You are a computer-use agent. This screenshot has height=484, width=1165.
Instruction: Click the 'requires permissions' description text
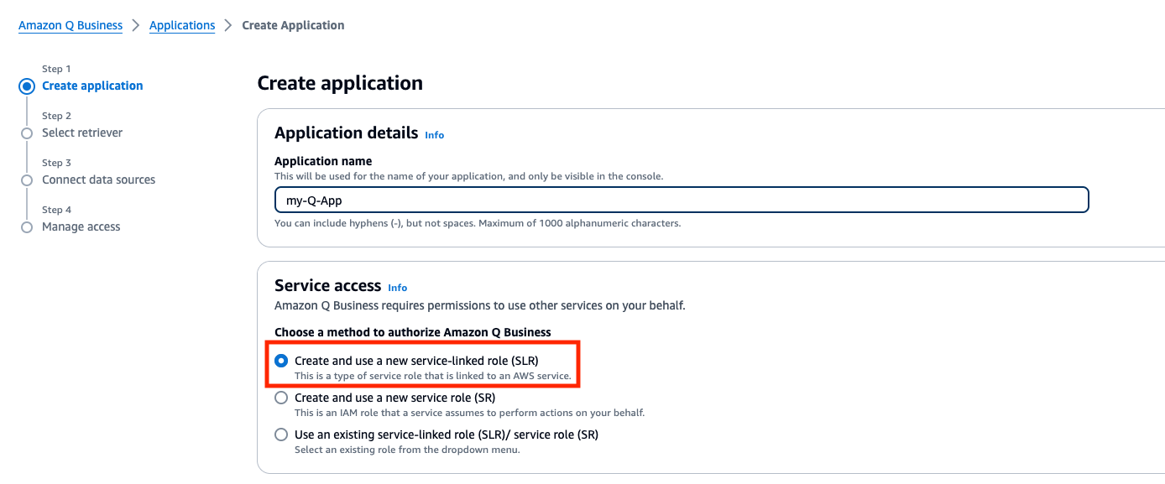coord(480,305)
